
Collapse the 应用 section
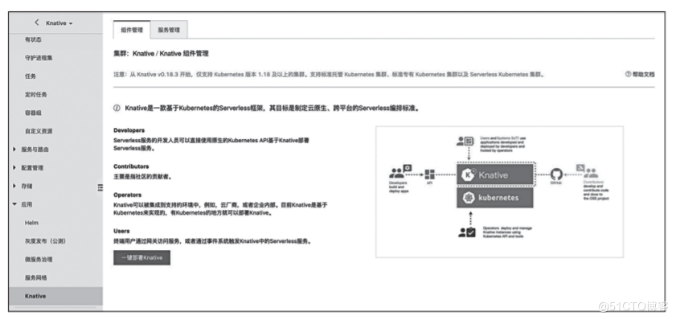[23, 204]
